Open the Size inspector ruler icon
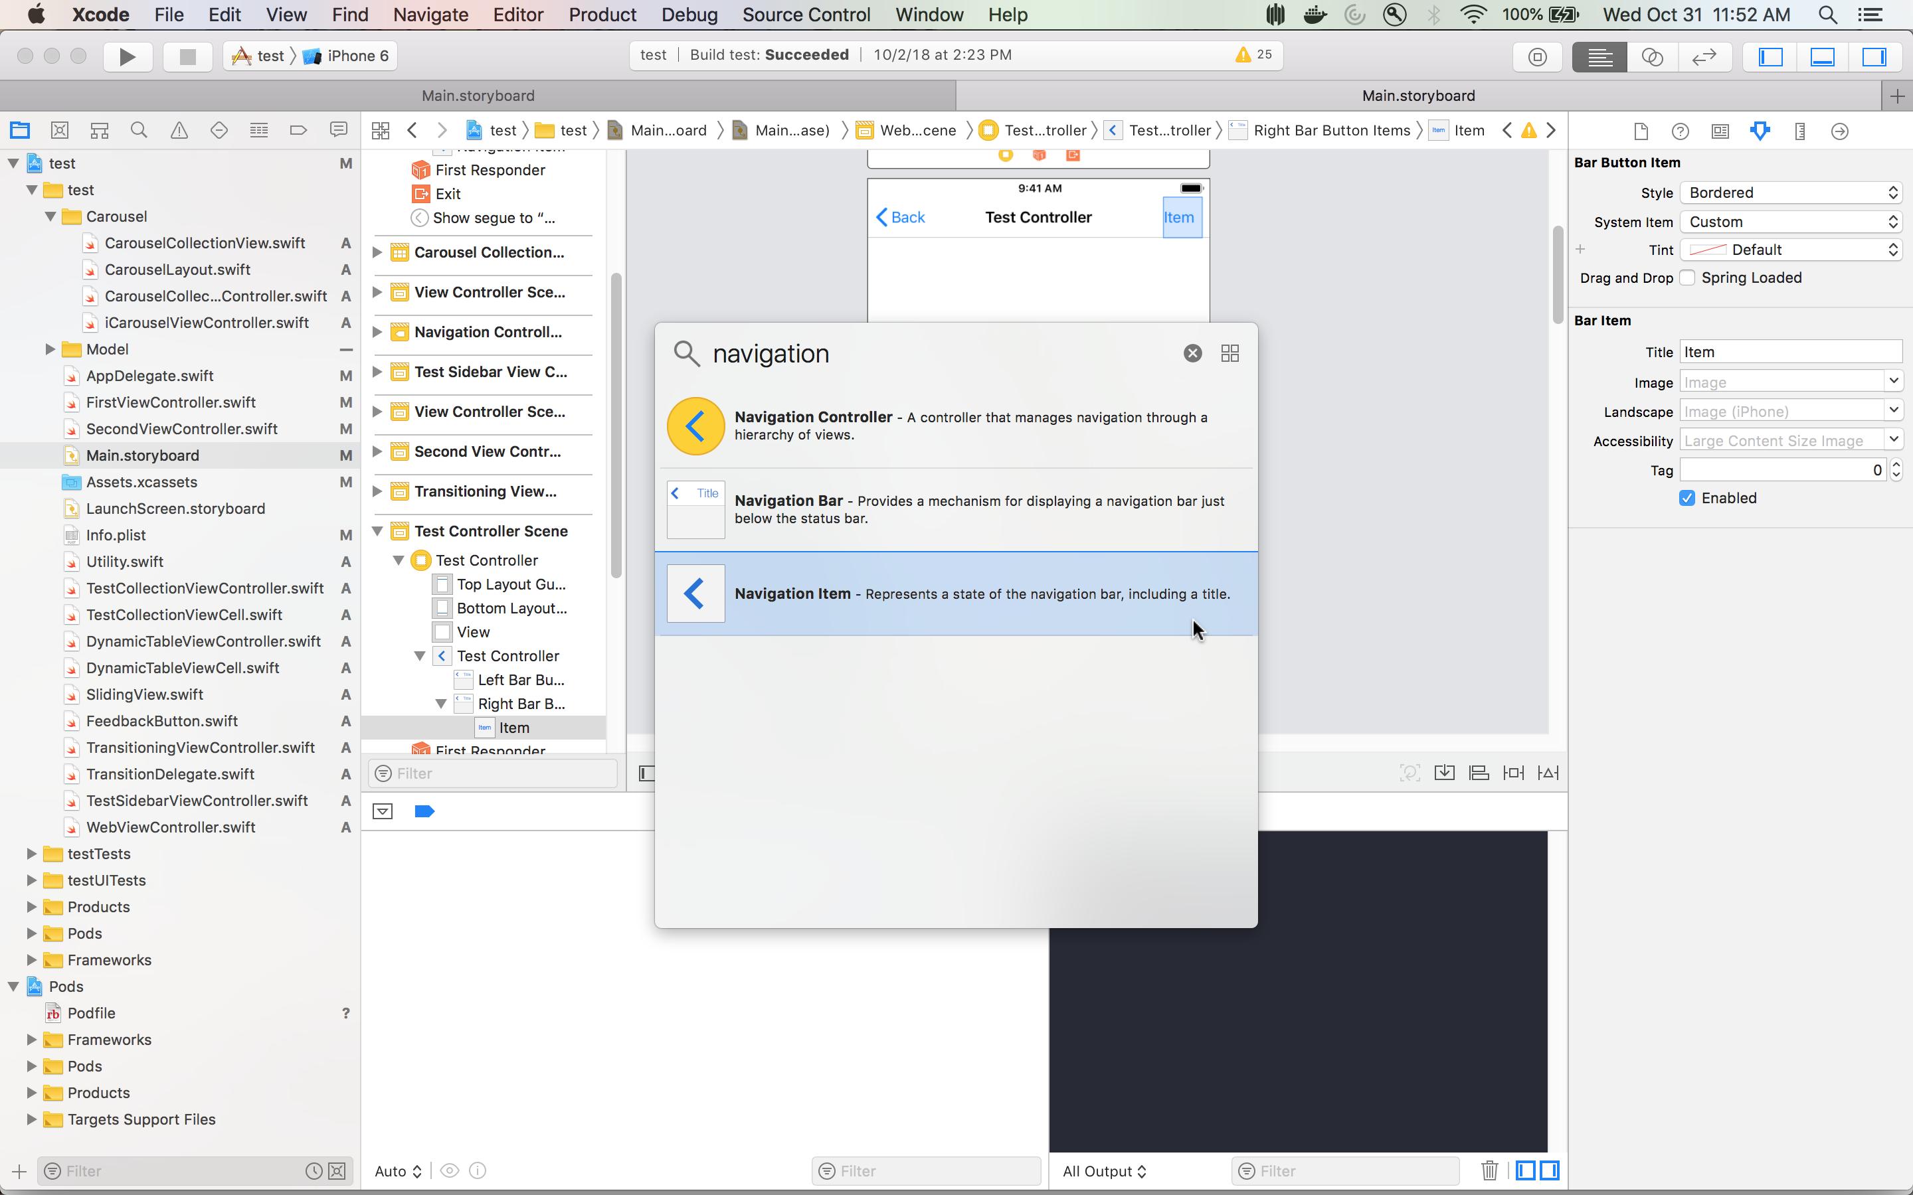The height and width of the screenshot is (1195, 1913). (1800, 131)
